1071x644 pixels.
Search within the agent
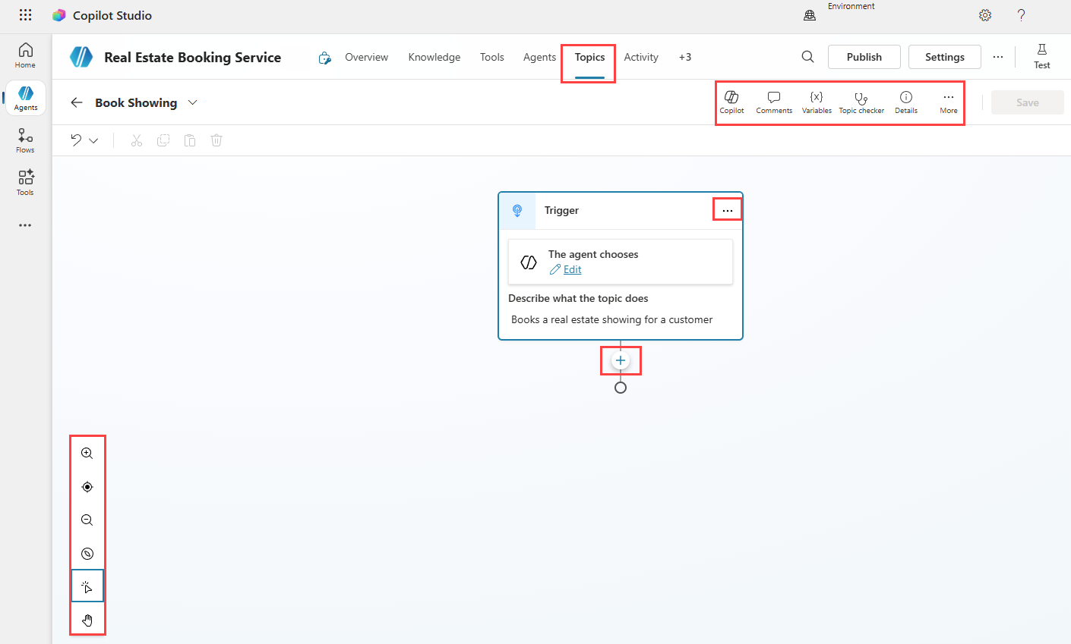pyautogui.click(x=807, y=57)
